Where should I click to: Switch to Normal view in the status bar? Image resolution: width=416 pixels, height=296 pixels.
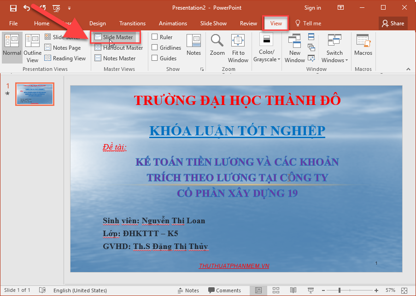258,290
